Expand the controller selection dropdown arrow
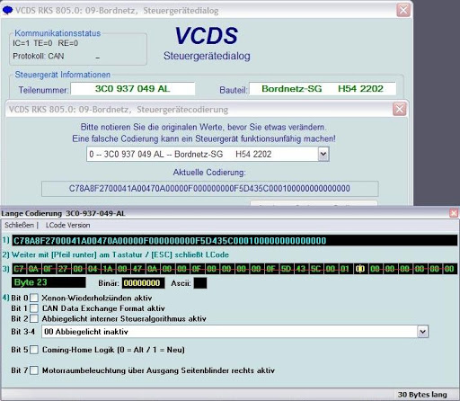Image resolution: width=460 pixels, height=401 pixels. [x=323, y=154]
